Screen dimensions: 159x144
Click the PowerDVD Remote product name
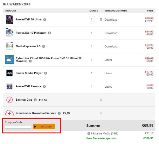click(x=28, y=86)
